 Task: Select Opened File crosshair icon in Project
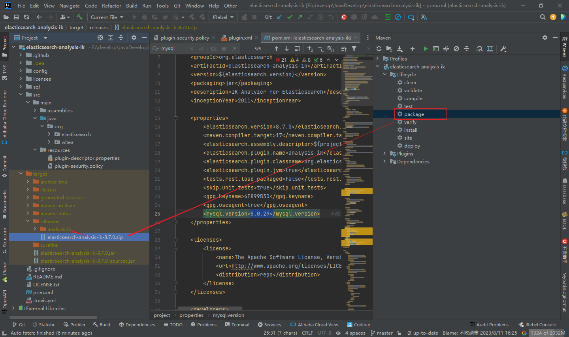100,38
